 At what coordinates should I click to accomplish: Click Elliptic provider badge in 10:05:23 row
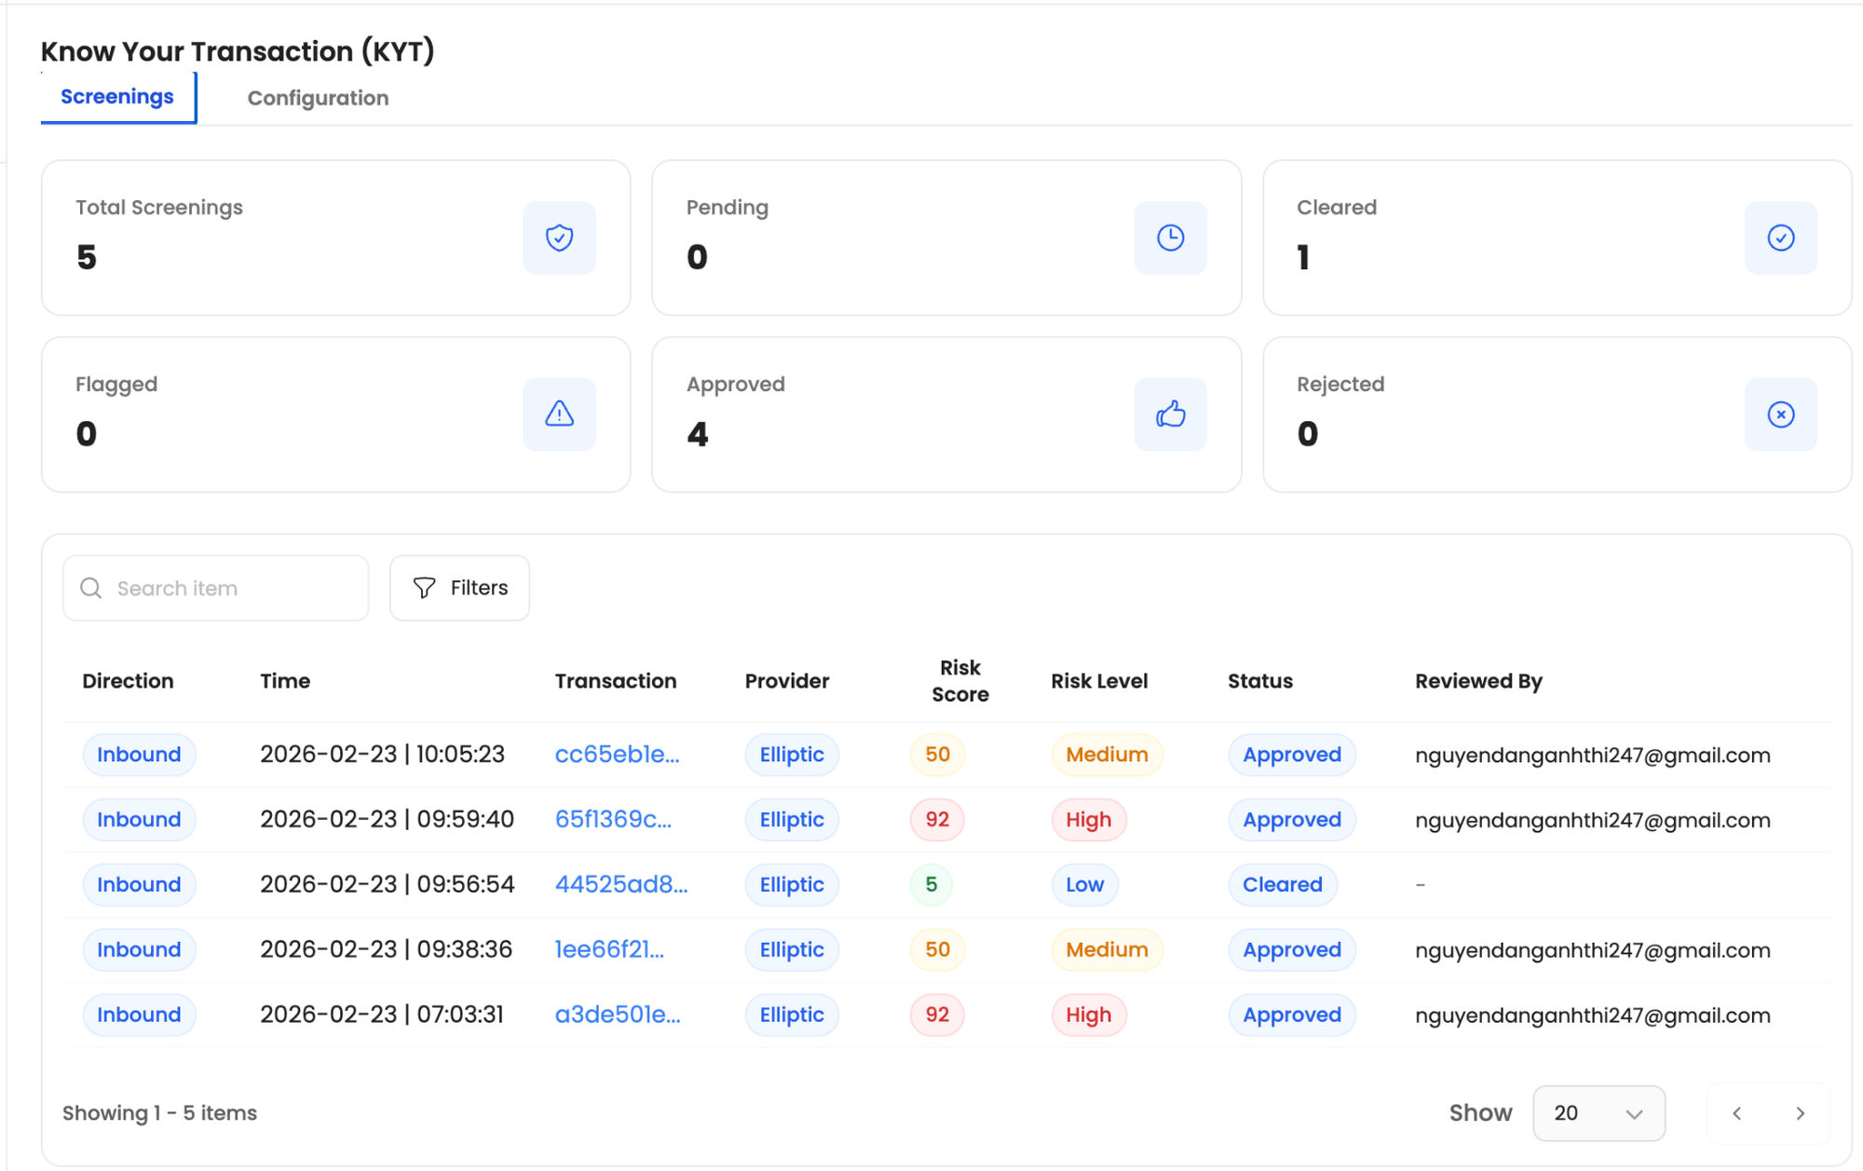tap(792, 755)
